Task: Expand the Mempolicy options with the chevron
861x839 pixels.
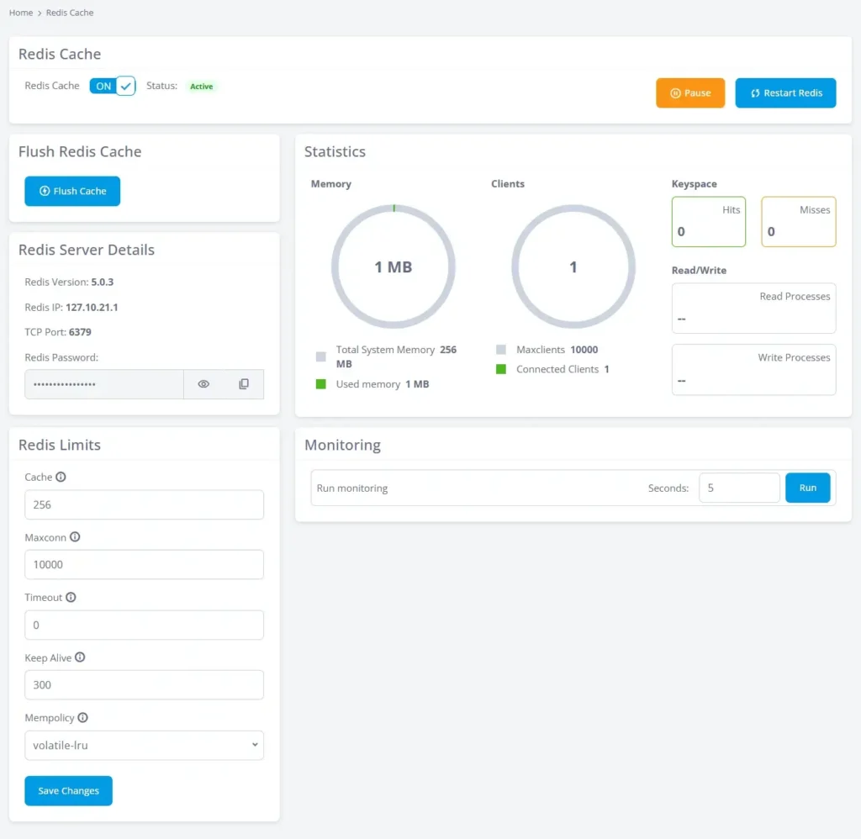Action: [x=254, y=745]
